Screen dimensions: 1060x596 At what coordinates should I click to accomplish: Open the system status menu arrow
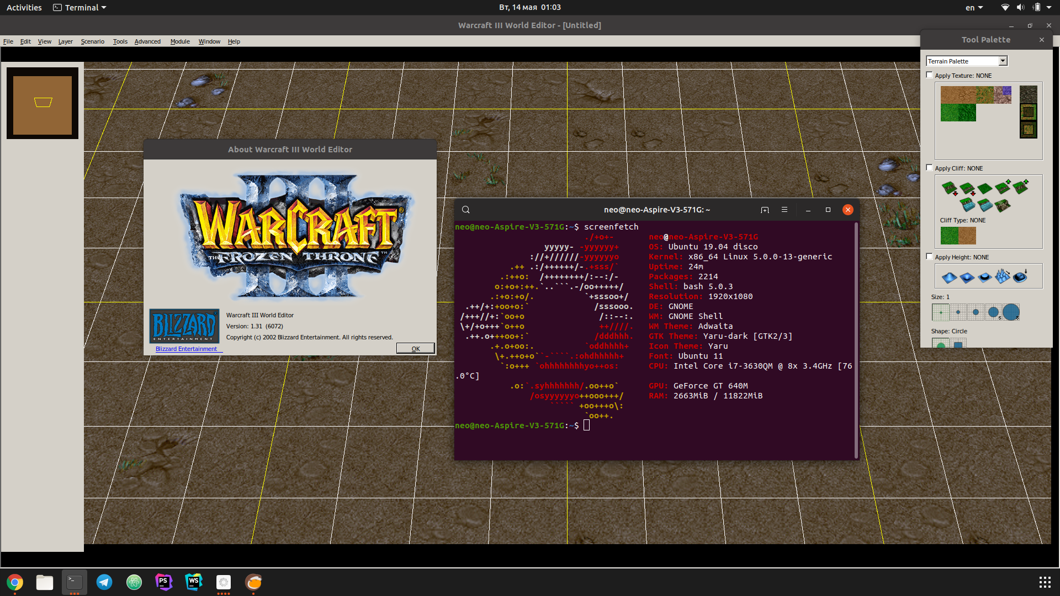click(x=1049, y=7)
